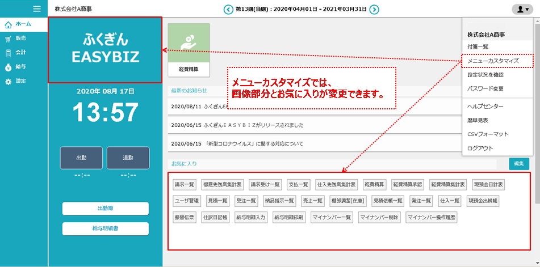Viewport: 540px width, 267px height.
Task: Open the 出勤簿 attendance book
Action: click(106, 209)
